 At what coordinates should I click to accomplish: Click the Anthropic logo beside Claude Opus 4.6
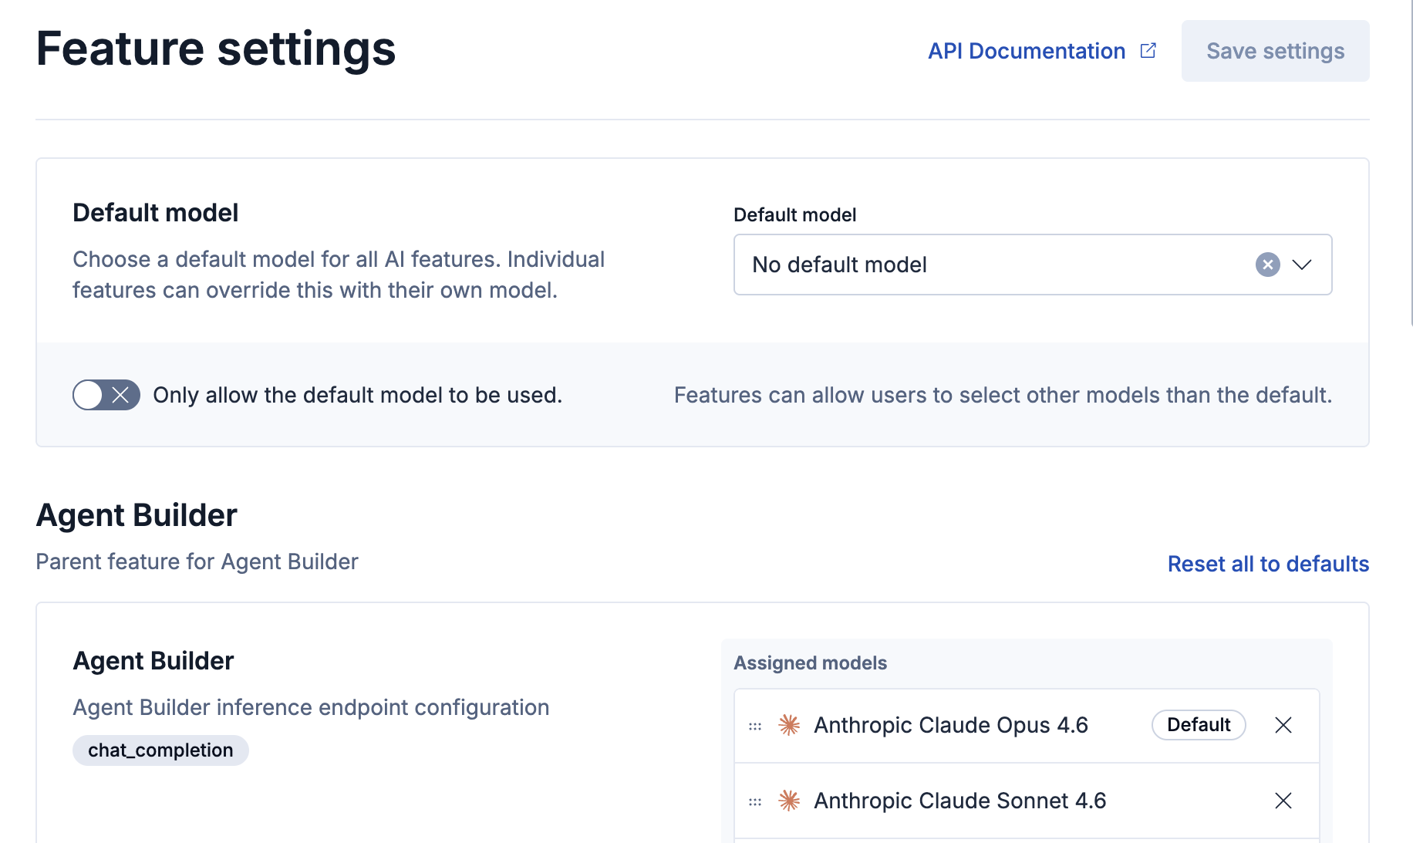[x=789, y=725]
